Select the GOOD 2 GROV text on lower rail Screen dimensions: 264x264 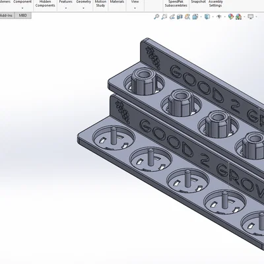[202, 158]
